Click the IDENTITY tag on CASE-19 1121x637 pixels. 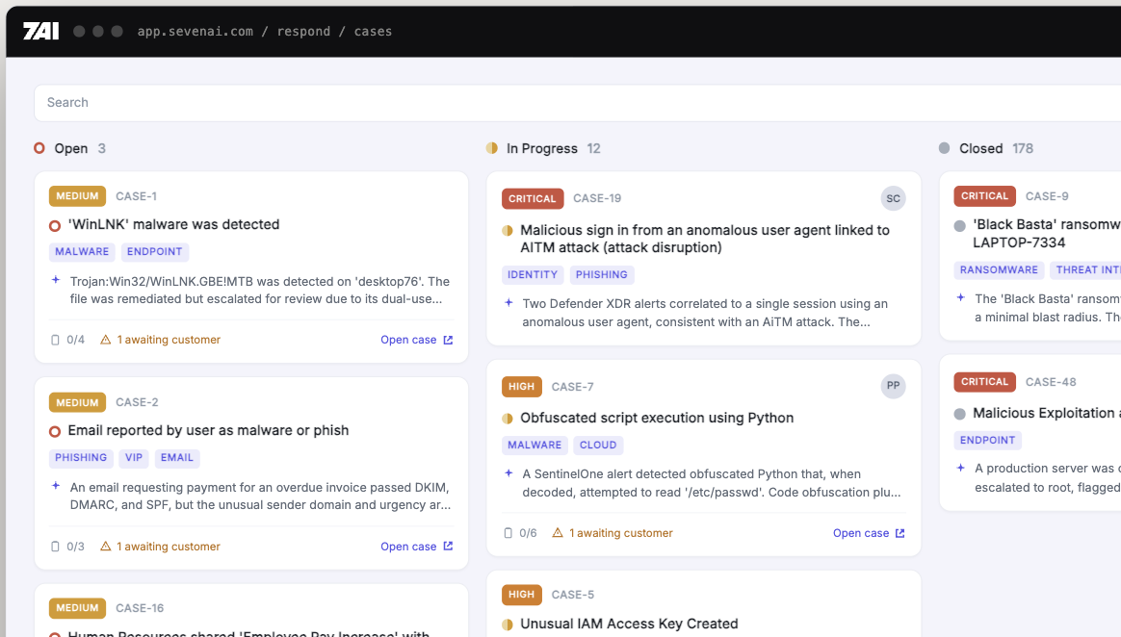[x=533, y=274]
